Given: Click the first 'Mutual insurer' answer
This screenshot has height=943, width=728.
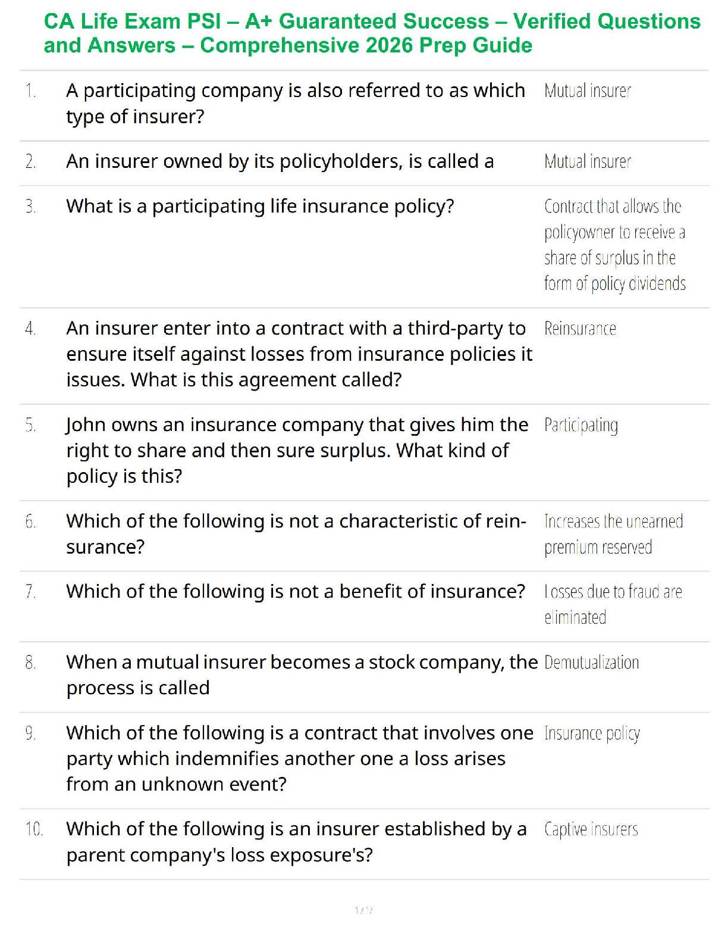Looking at the screenshot, I should (587, 91).
